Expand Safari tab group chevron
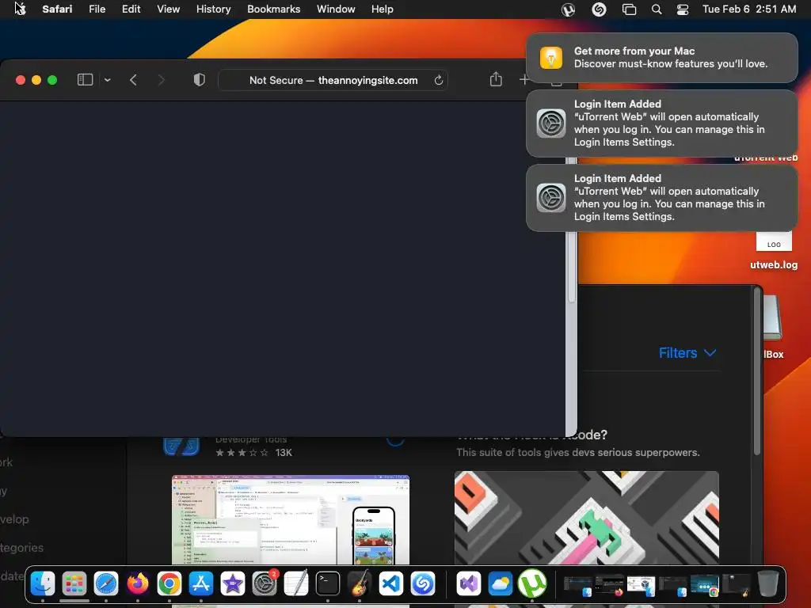The height and width of the screenshot is (608, 811). tap(108, 80)
